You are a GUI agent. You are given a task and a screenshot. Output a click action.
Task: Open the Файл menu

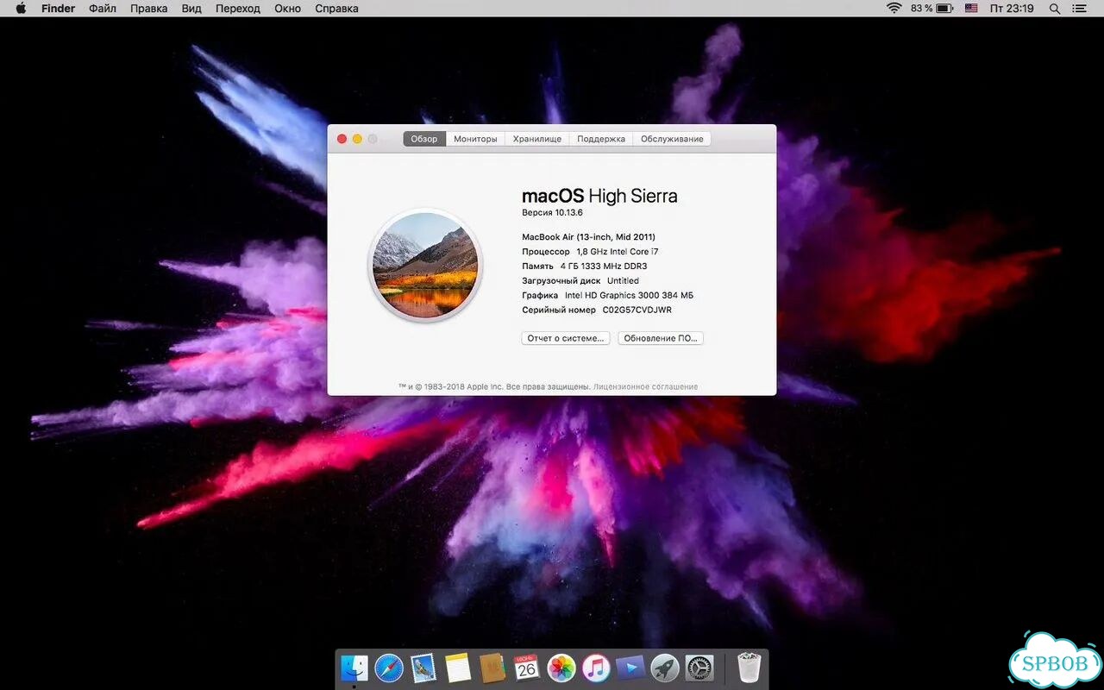coord(103,8)
